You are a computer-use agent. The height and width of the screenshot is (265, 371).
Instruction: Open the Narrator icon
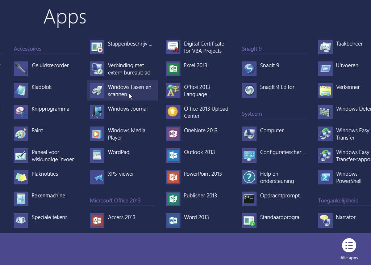coord(325,221)
